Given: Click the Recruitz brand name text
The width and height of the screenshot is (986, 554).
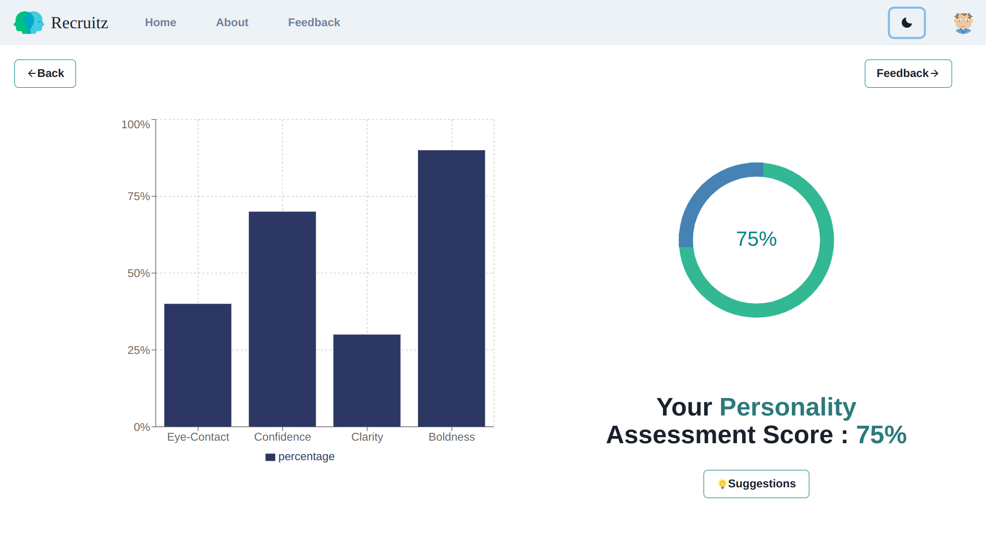Looking at the screenshot, I should click(x=80, y=23).
